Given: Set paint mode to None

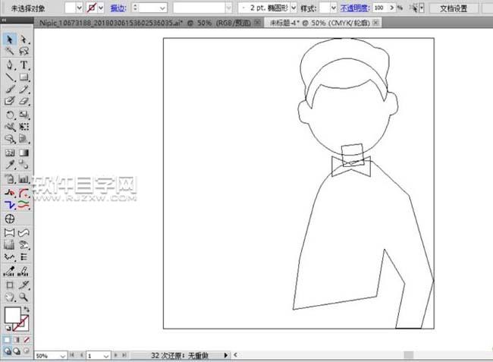Looking at the screenshot, I should (27, 341).
